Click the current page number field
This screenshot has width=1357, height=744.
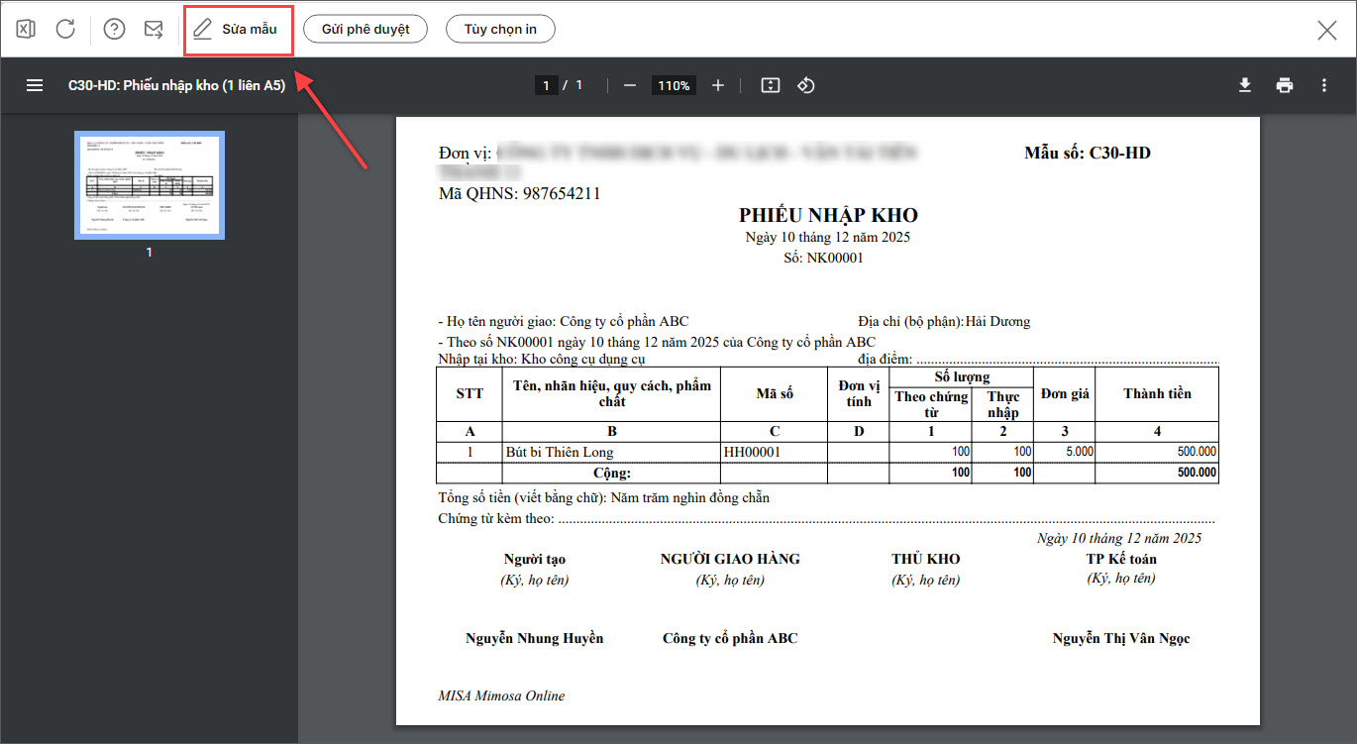pyautogui.click(x=546, y=86)
